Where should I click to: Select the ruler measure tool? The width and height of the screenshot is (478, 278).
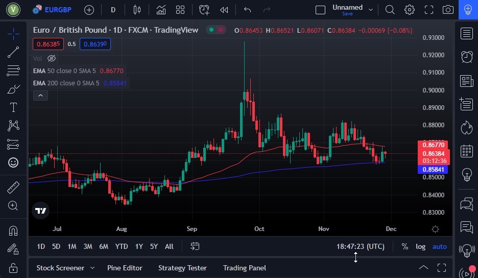pyautogui.click(x=13, y=188)
